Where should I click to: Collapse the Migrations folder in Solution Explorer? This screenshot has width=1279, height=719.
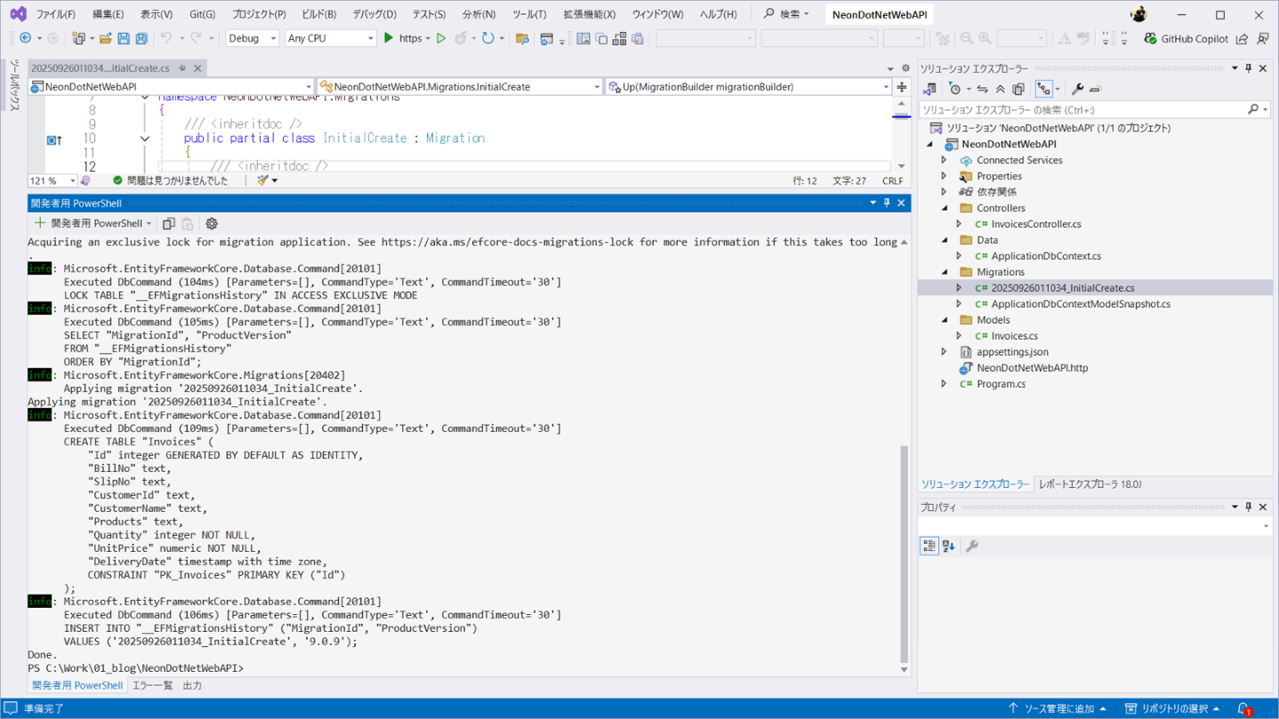[x=945, y=272]
